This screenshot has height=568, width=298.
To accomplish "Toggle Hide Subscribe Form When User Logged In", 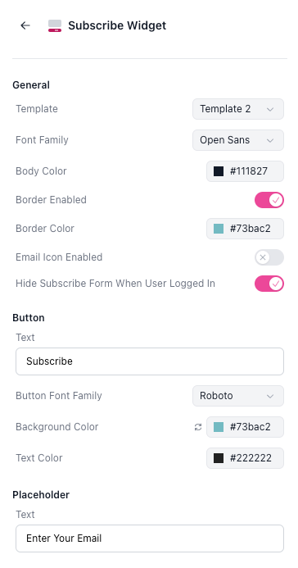I will pyautogui.click(x=269, y=284).
